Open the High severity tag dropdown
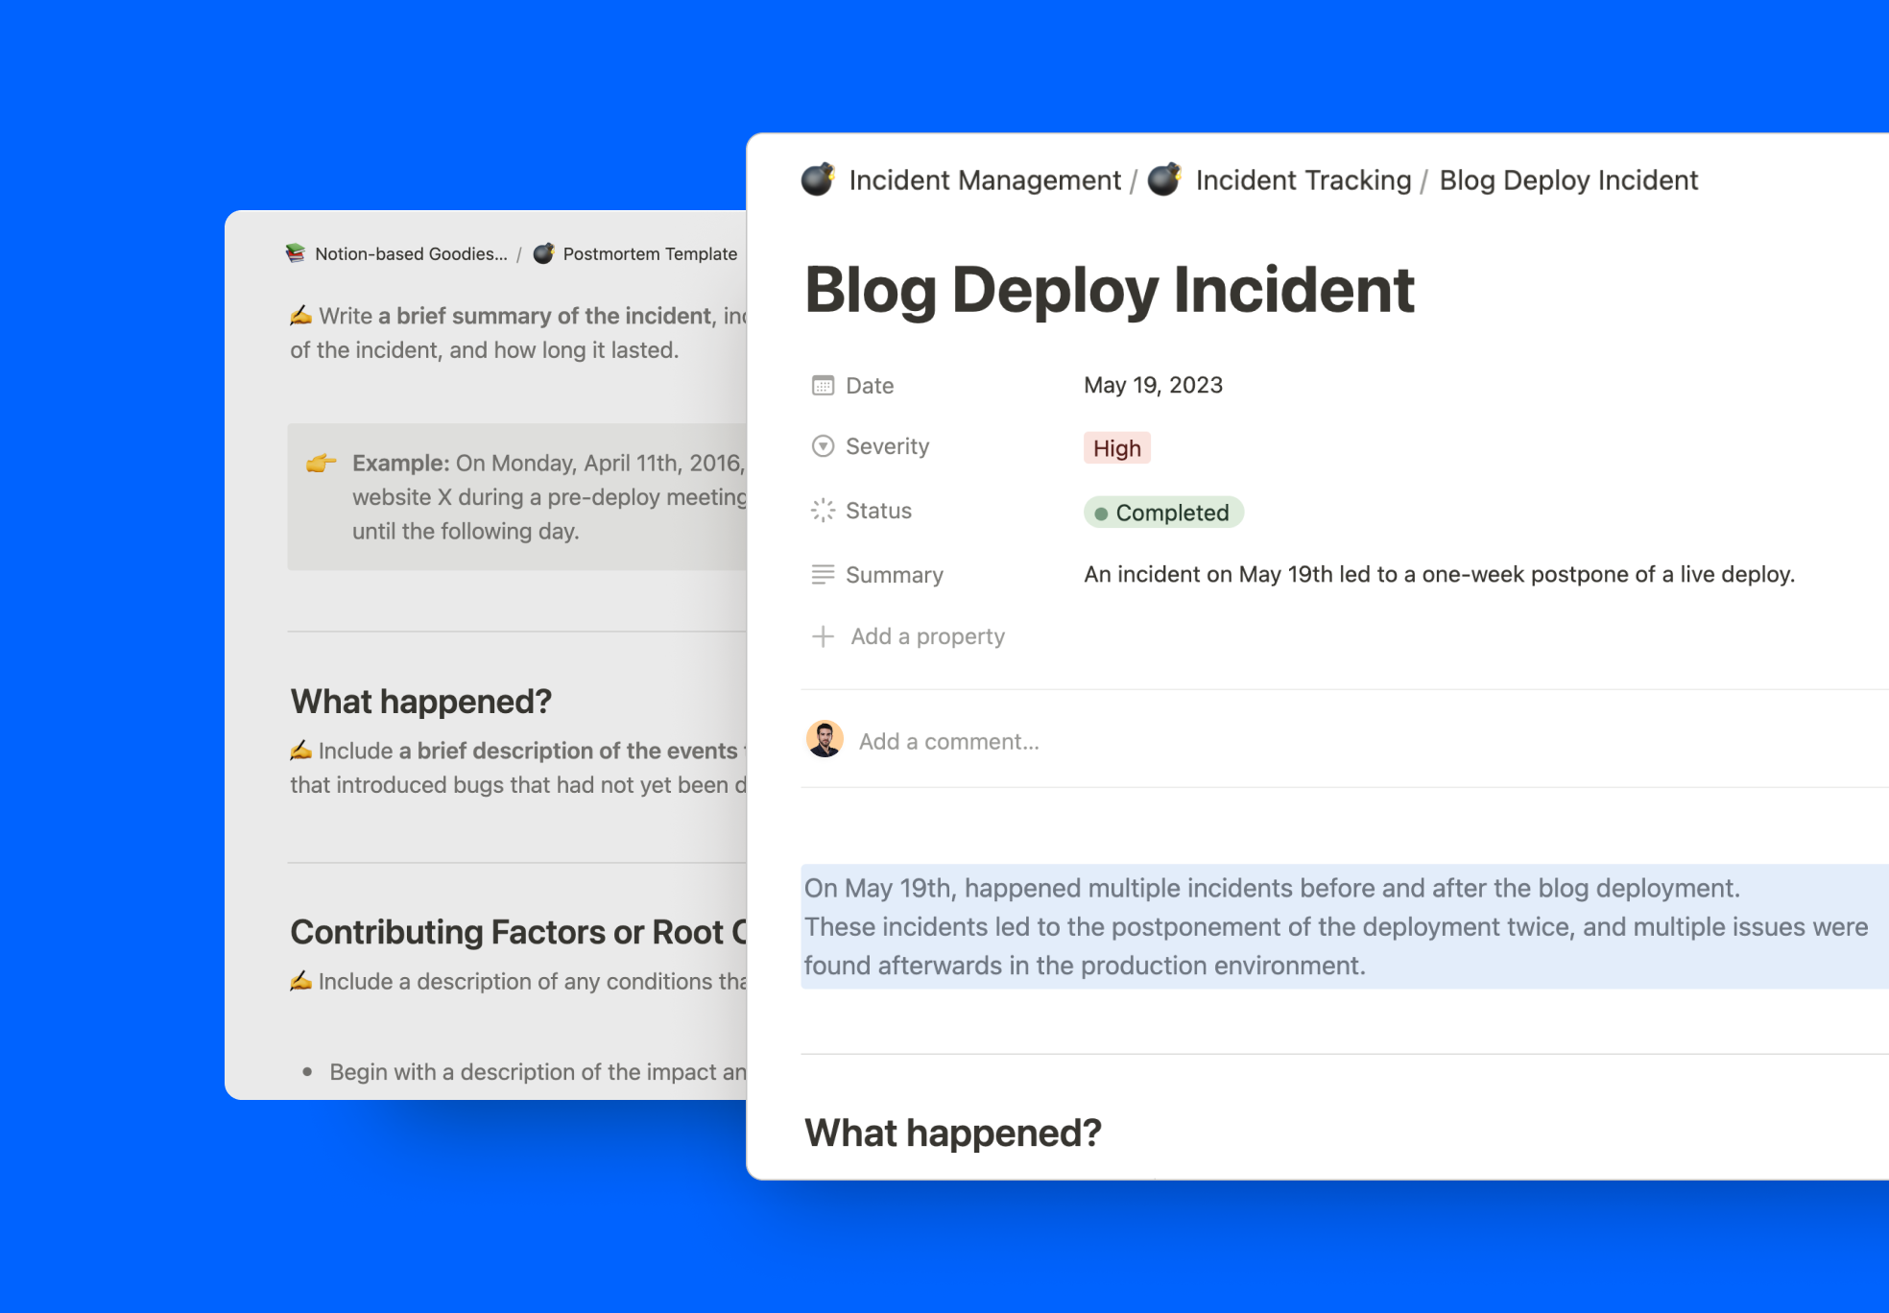Viewport: 1889px width, 1313px height. pyautogui.click(x=1116, y=448)
